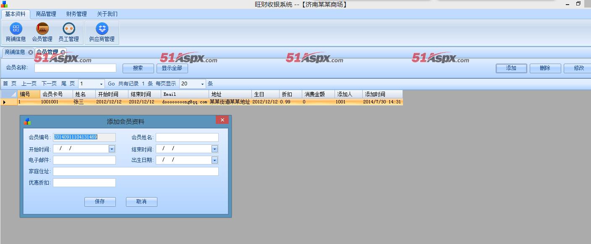
Task: Focus the 会员名称 search field
Action: [75, 68]
